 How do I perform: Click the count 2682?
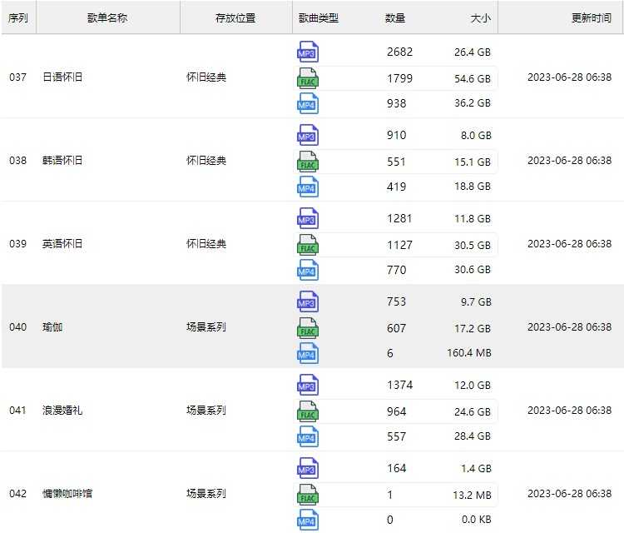399,52
